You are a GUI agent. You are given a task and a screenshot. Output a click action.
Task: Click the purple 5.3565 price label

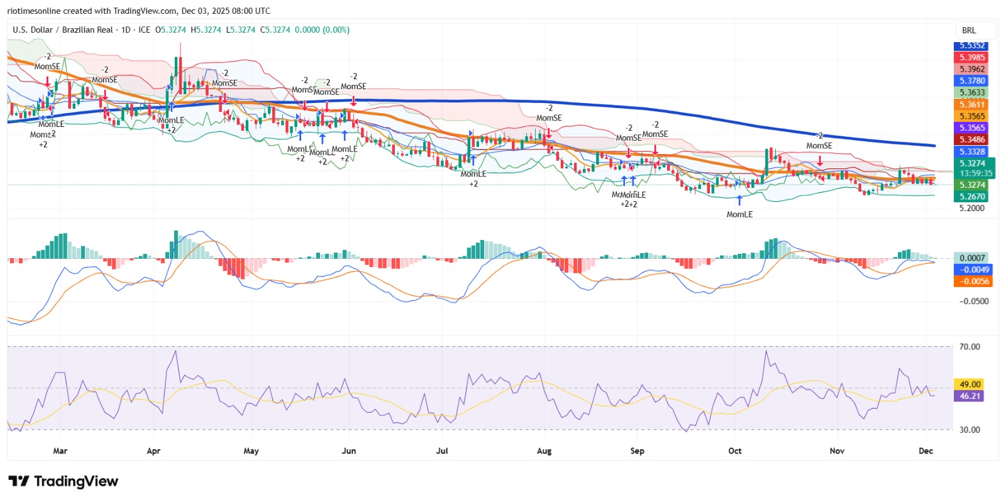[971, 128]
